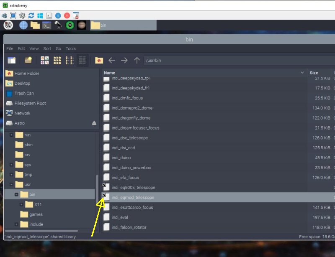Open the Sort menu
Viewport: 335px width, 257px height.
[47, 48]
